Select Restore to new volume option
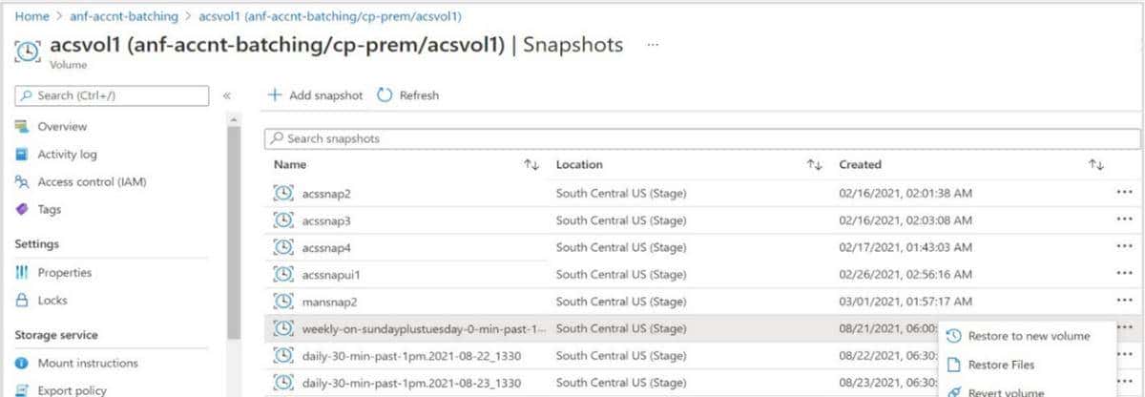The width and height of the screenshot is (1145, 397). pyautogui.click(x=1028, y=336)
